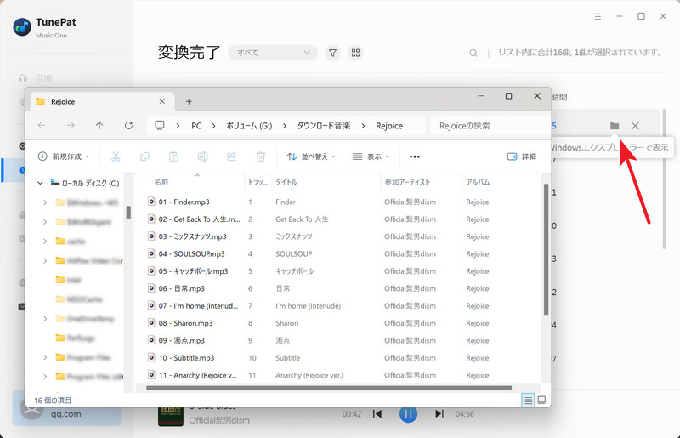This screenshot has width=680, height=438.
Task: Click Rejoice in the breadcrumb path
Action: 389,126
